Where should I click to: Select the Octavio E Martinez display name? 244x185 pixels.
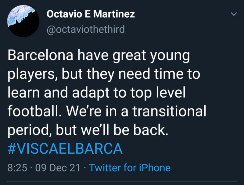[x=91, y=14]
